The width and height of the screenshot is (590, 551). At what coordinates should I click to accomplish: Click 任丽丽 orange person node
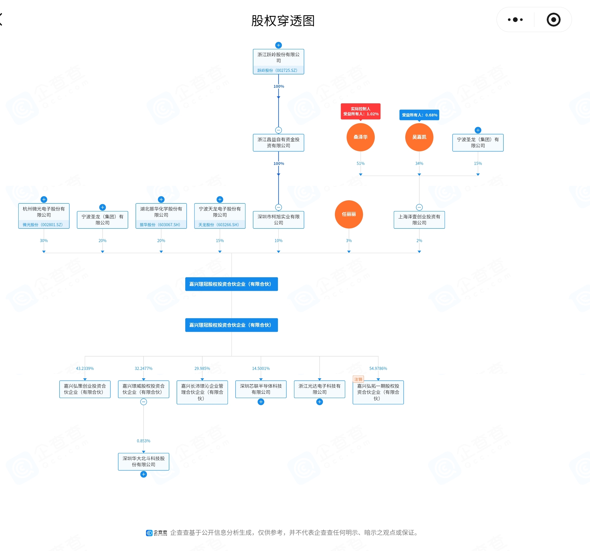pos(349,214)
